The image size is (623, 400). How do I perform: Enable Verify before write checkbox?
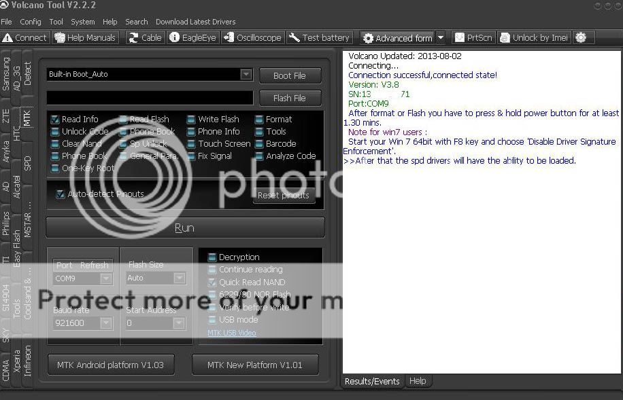212,307
